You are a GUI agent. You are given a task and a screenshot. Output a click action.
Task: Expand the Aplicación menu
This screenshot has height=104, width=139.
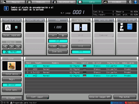coord(104,20)
